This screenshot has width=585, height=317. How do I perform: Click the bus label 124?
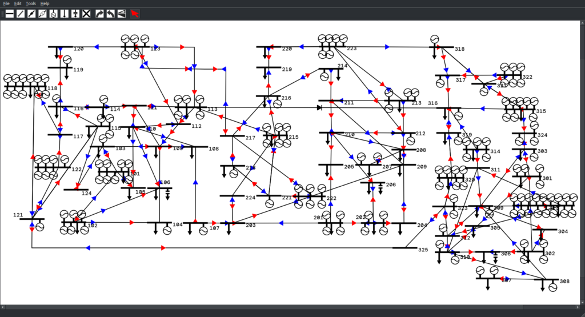click(87, 193)
